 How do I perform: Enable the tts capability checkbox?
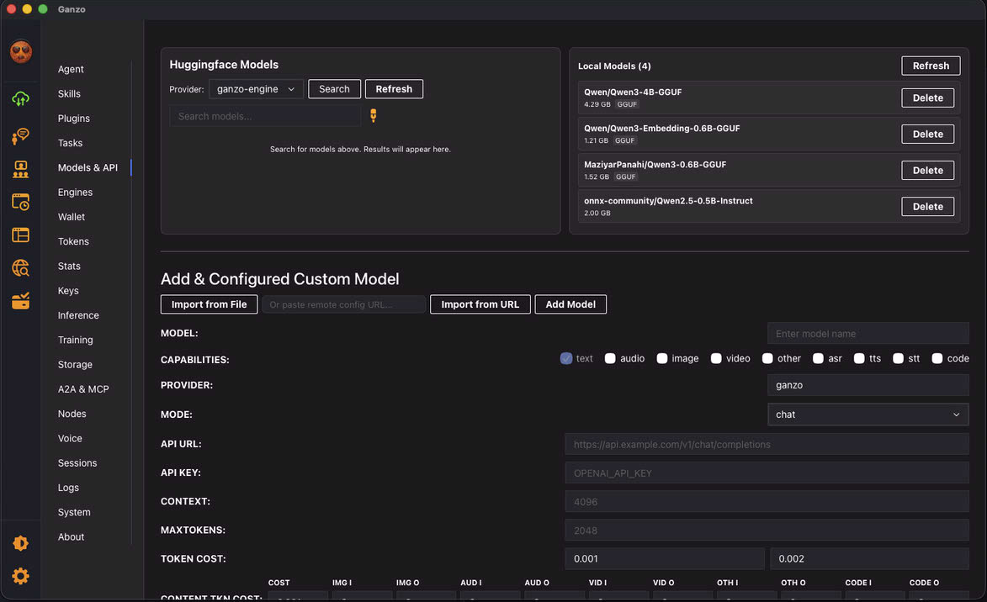pyautogui.click(x=858, y=358)
